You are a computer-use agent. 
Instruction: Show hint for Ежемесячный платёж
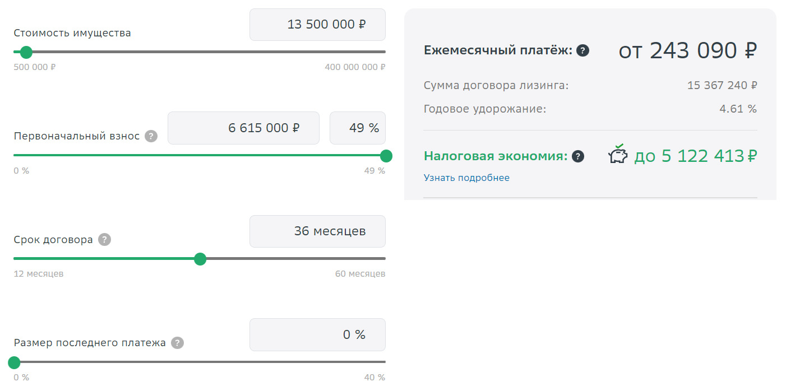coord(583,51)
